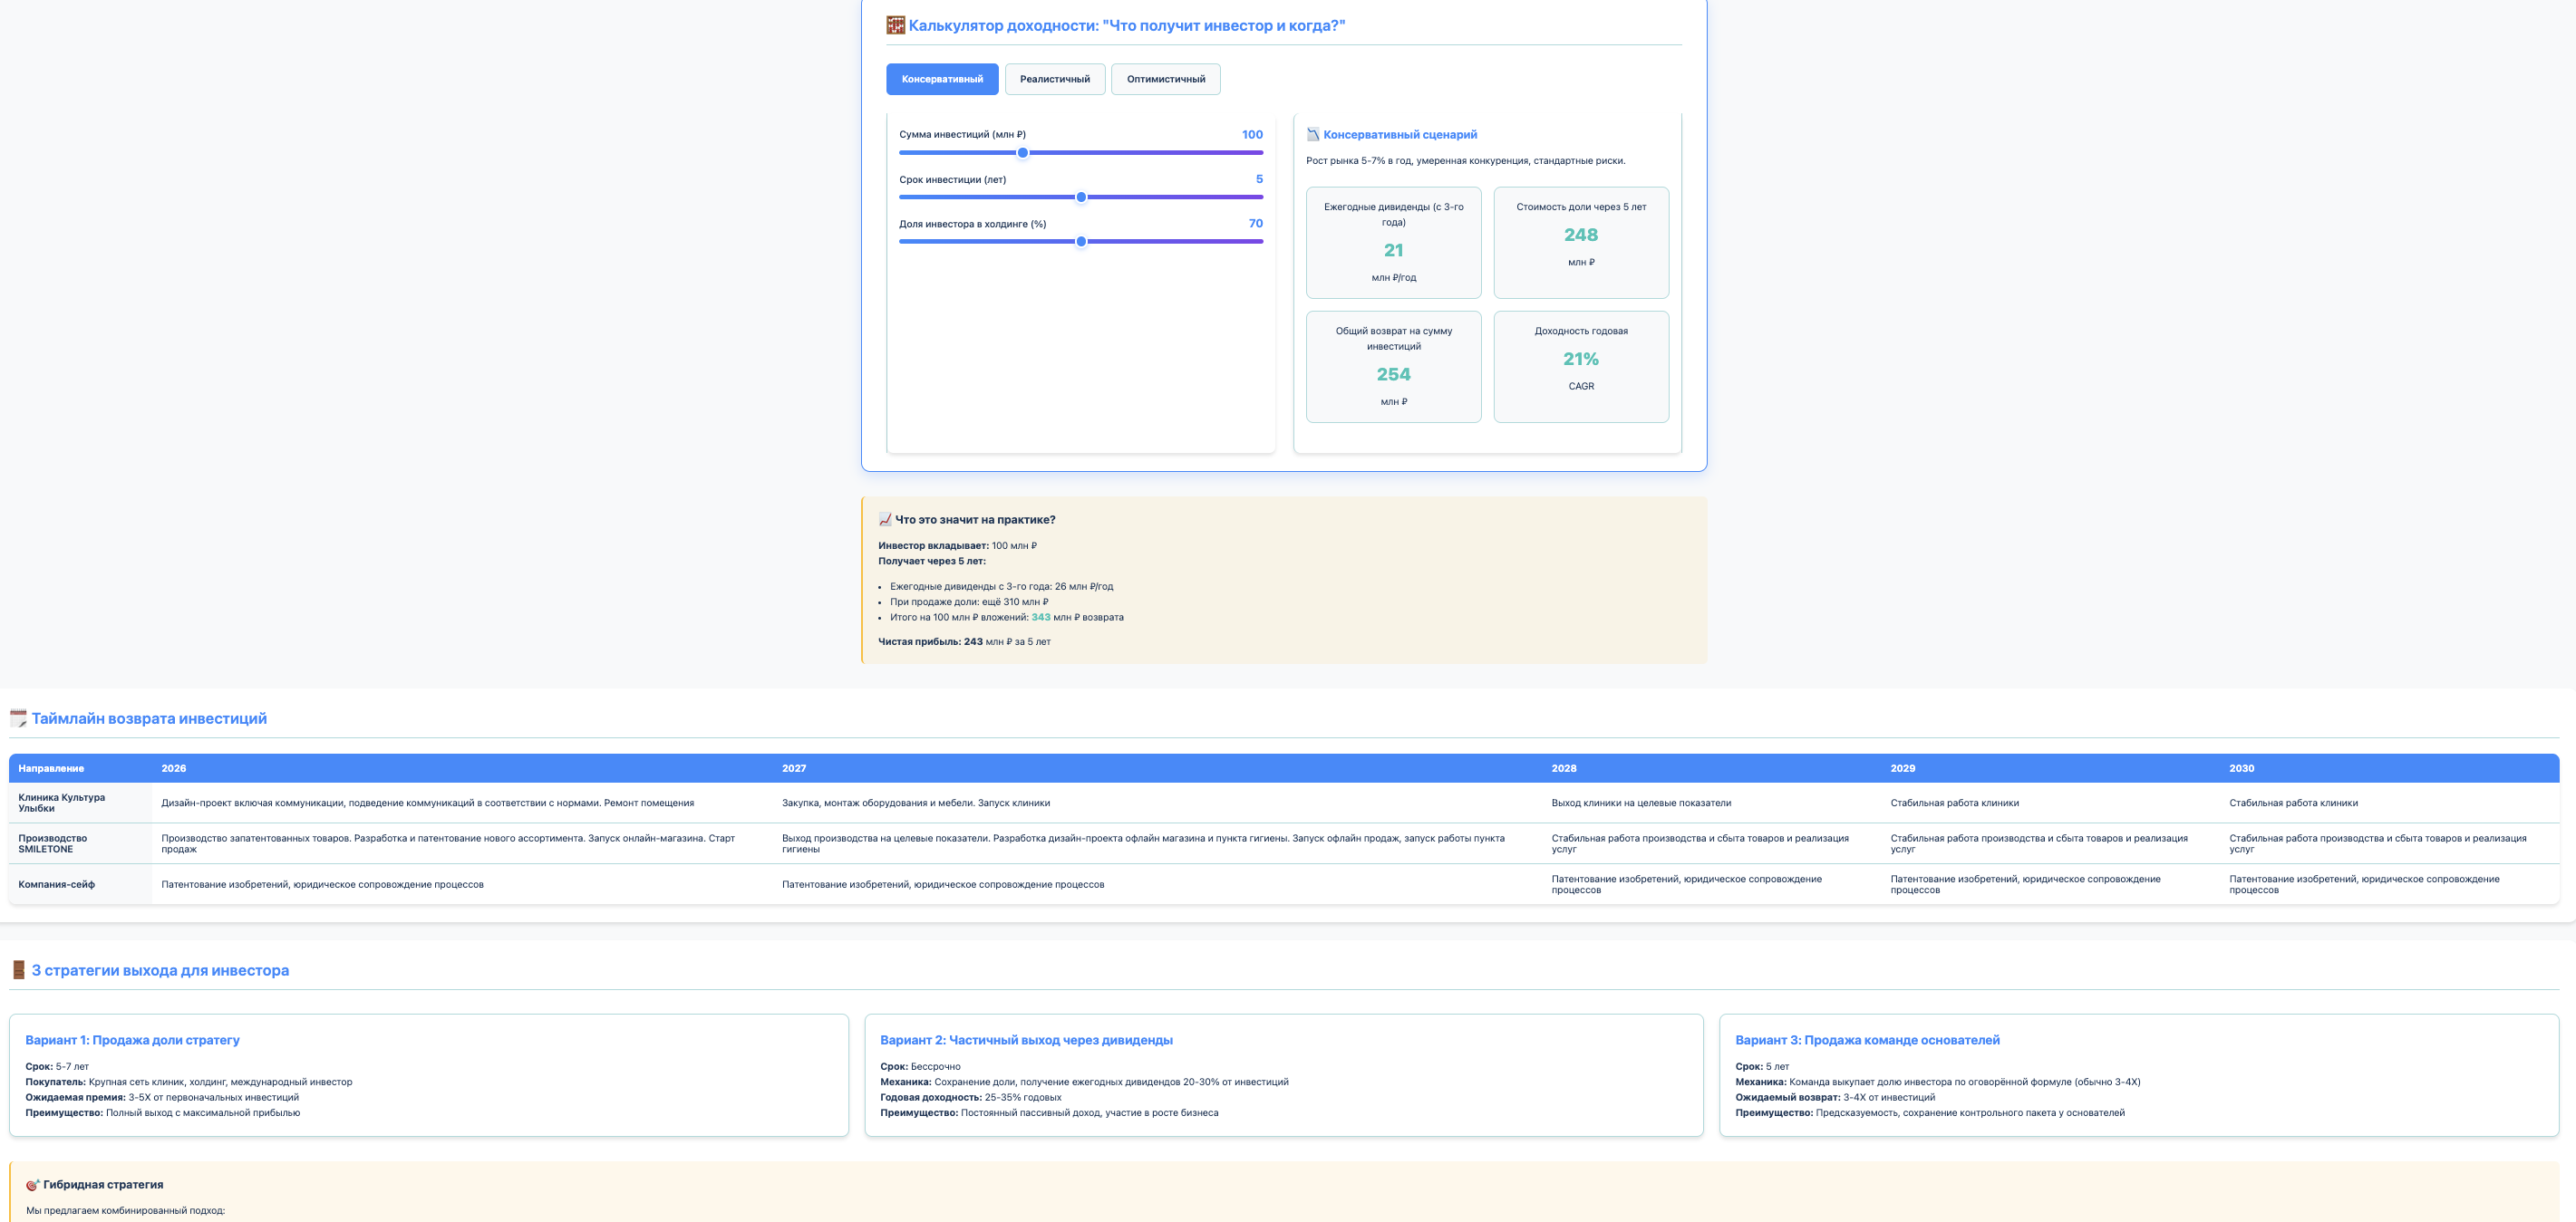The height and width of the screenshot is (1222, 2576).
Task: Click the Срок инвестиции value 5
Action: click(x=1259, y=178)
